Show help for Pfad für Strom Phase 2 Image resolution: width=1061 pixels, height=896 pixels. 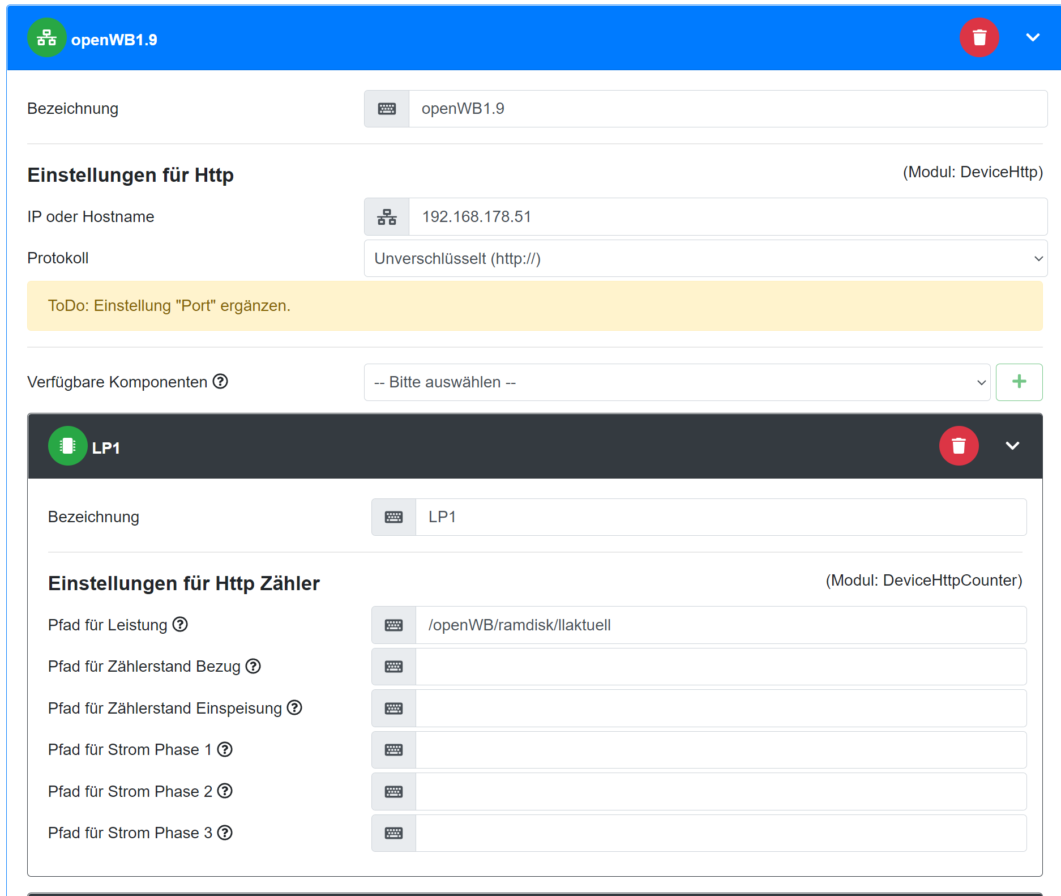pyautogui.click(x=225, y=791)
